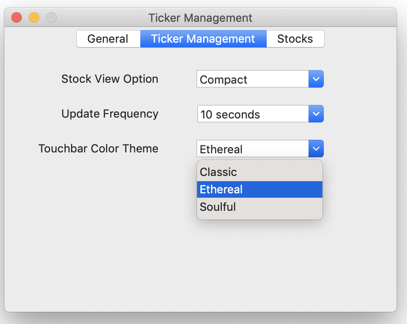407x324 pixels.
Task: Click the Compact combo box field
Action: coord(253,80)
